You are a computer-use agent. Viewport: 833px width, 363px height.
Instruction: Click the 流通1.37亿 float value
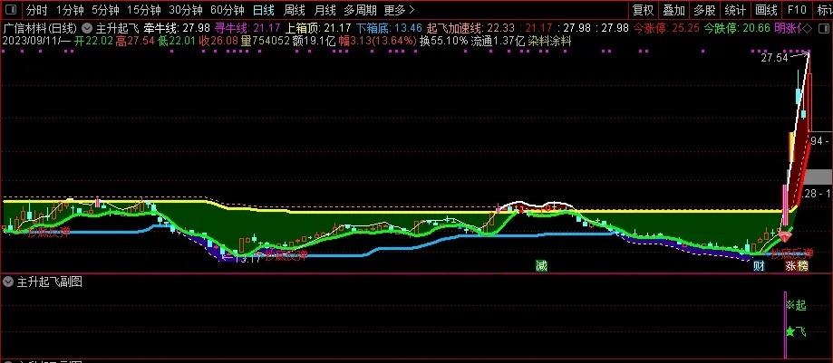499,41
